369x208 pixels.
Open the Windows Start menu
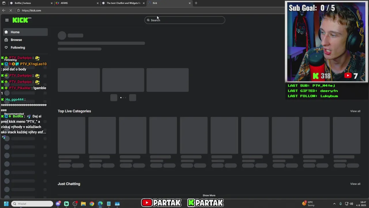click(x=6, y=204)
